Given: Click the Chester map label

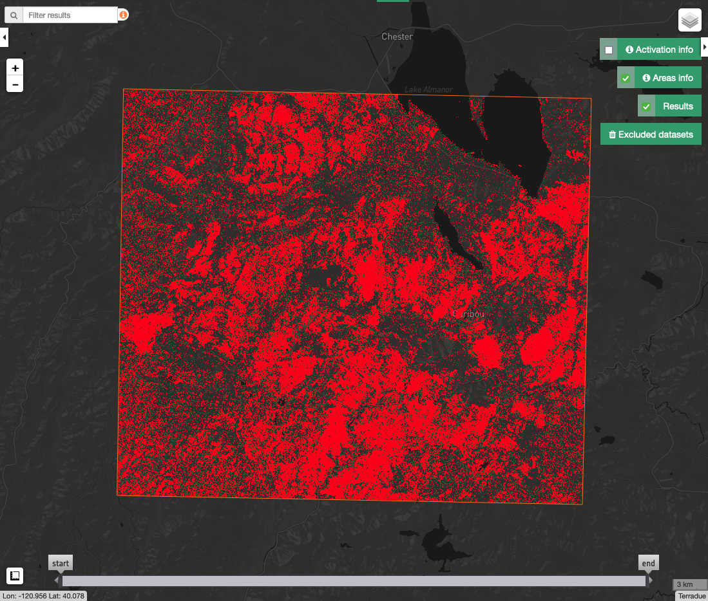Looking at the screenshot, I should pos(397,37).
